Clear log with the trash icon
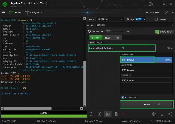The height and width of the screenshot is (124, 175). point(116,114)
